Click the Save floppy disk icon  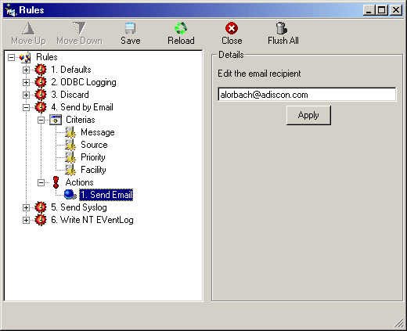coord(130,28)
